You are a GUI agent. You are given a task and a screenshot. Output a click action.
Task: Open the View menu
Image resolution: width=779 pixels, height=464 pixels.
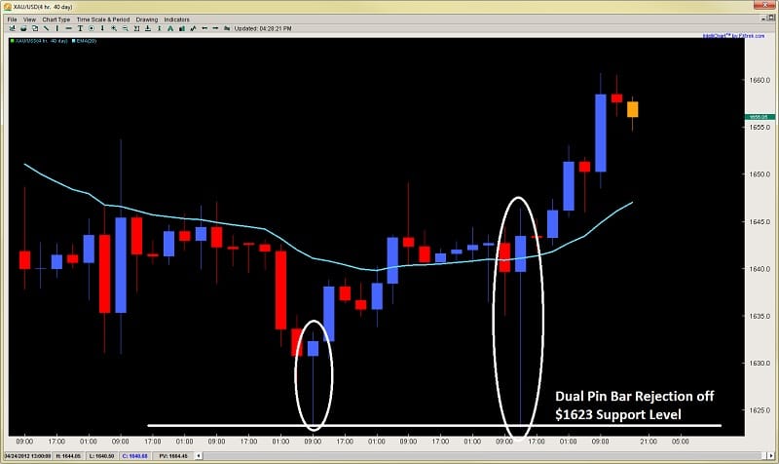(x=29, y=19)
